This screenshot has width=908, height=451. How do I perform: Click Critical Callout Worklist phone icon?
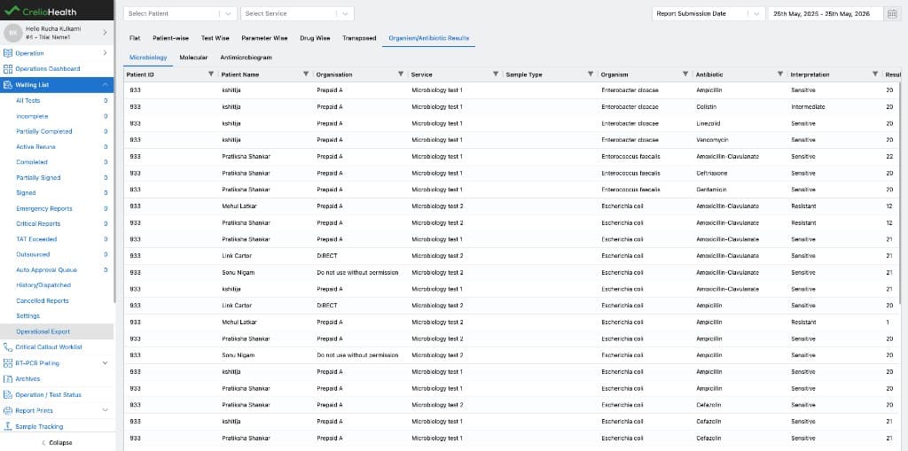pyautogui.click(x=7, y=347)
